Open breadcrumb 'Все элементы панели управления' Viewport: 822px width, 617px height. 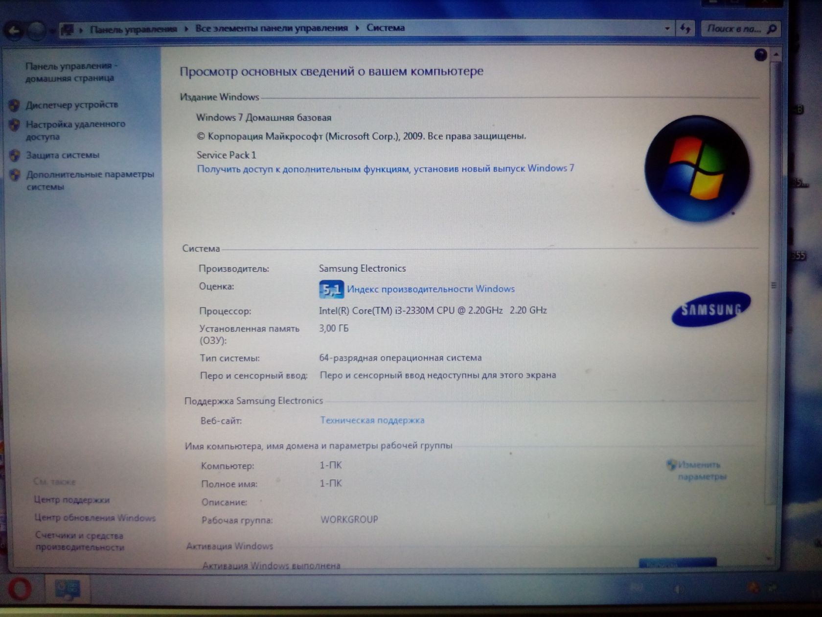tap(272, 28)
